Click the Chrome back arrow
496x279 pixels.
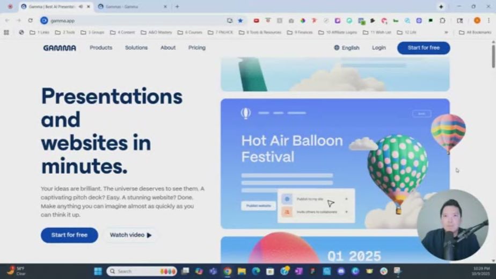7,20
